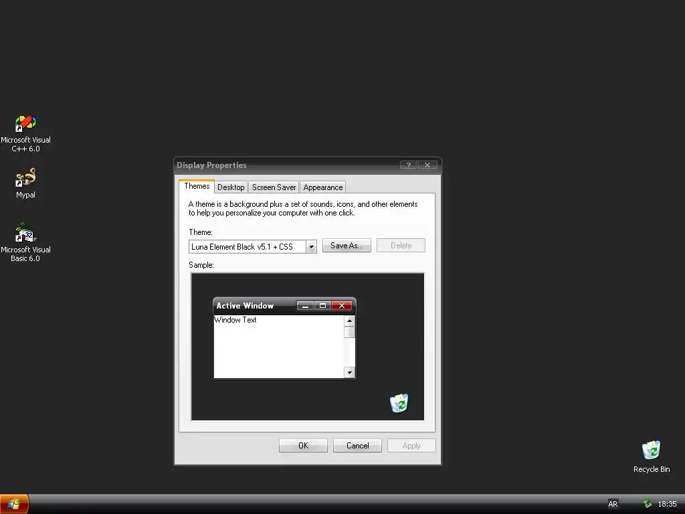
Task: Close the Display Properties dialog
Action: [427, 165]
